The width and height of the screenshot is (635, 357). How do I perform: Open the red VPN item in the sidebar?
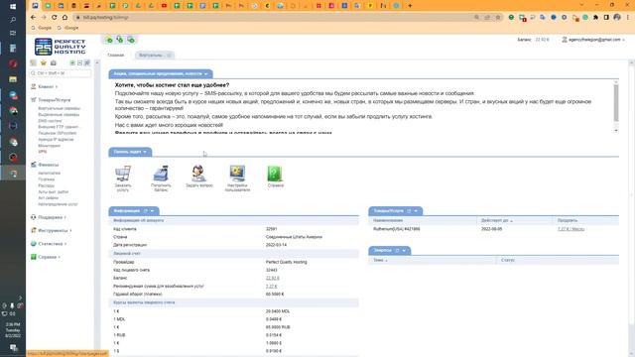[43, 152]
